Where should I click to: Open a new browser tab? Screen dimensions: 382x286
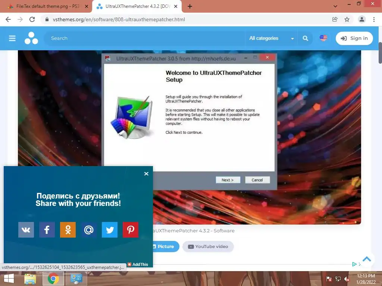coord(190,6)
